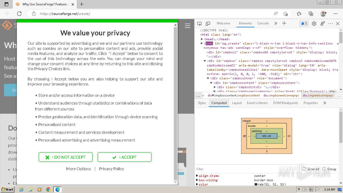Click the rgb(51, 51, 51) color swatch
Screen dimensions: 343x193
click(x=256, y=185)
